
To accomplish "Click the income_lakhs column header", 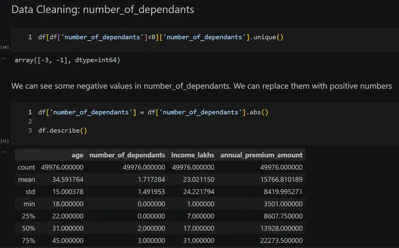I will click(x=193, y=155).
